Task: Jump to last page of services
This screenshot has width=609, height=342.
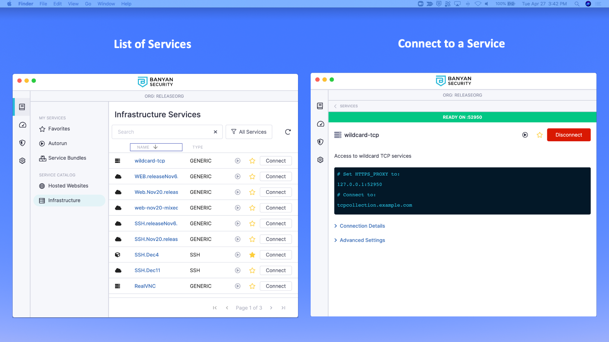Action: click(x=283, y=308)
